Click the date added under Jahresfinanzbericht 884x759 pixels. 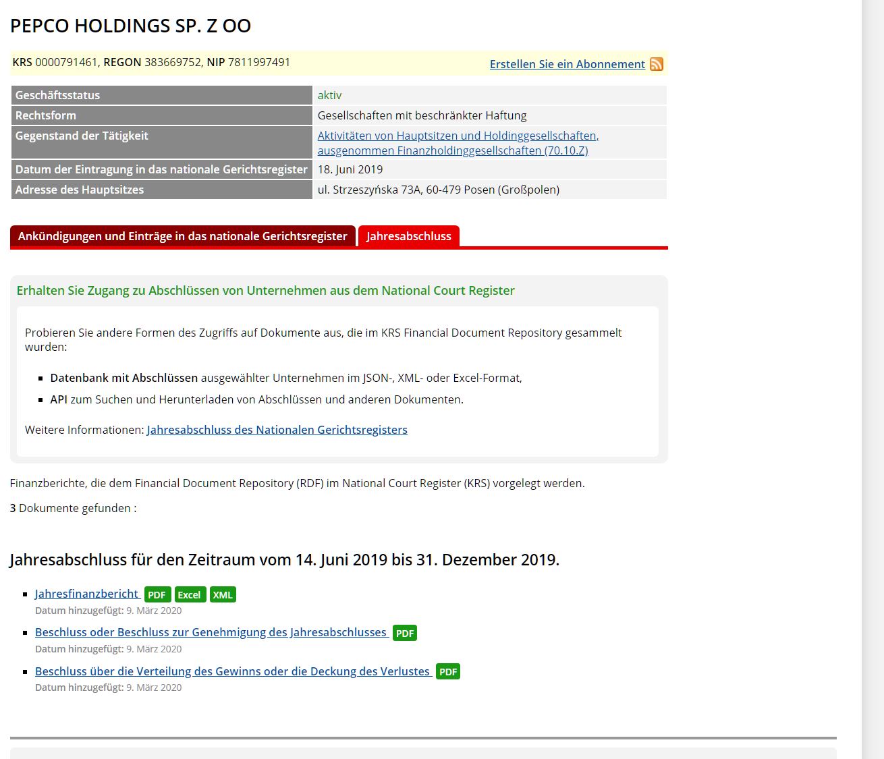[x=109, y=611]
